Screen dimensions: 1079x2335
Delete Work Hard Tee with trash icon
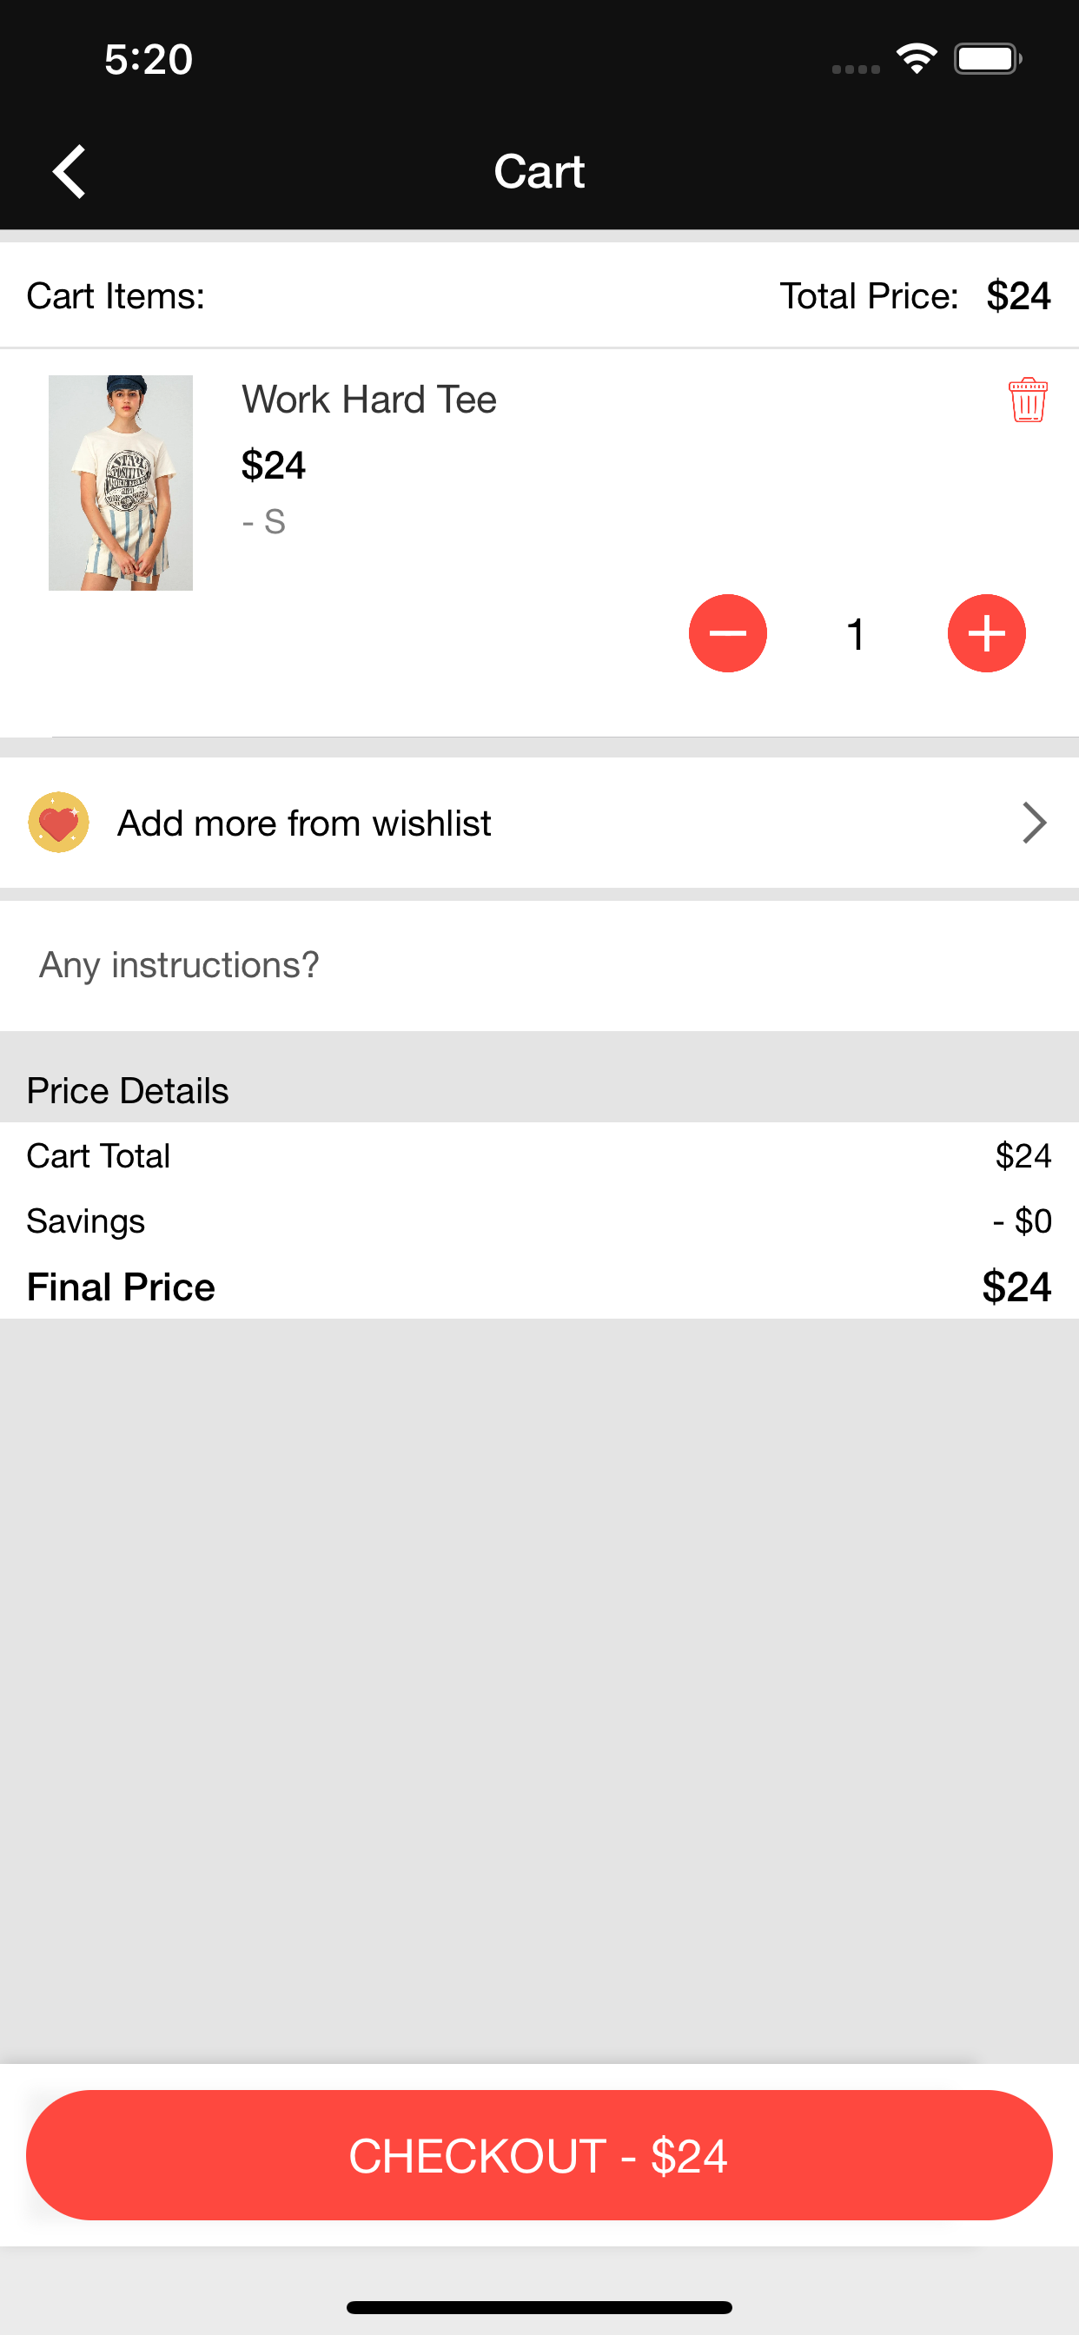point(1028,400)
